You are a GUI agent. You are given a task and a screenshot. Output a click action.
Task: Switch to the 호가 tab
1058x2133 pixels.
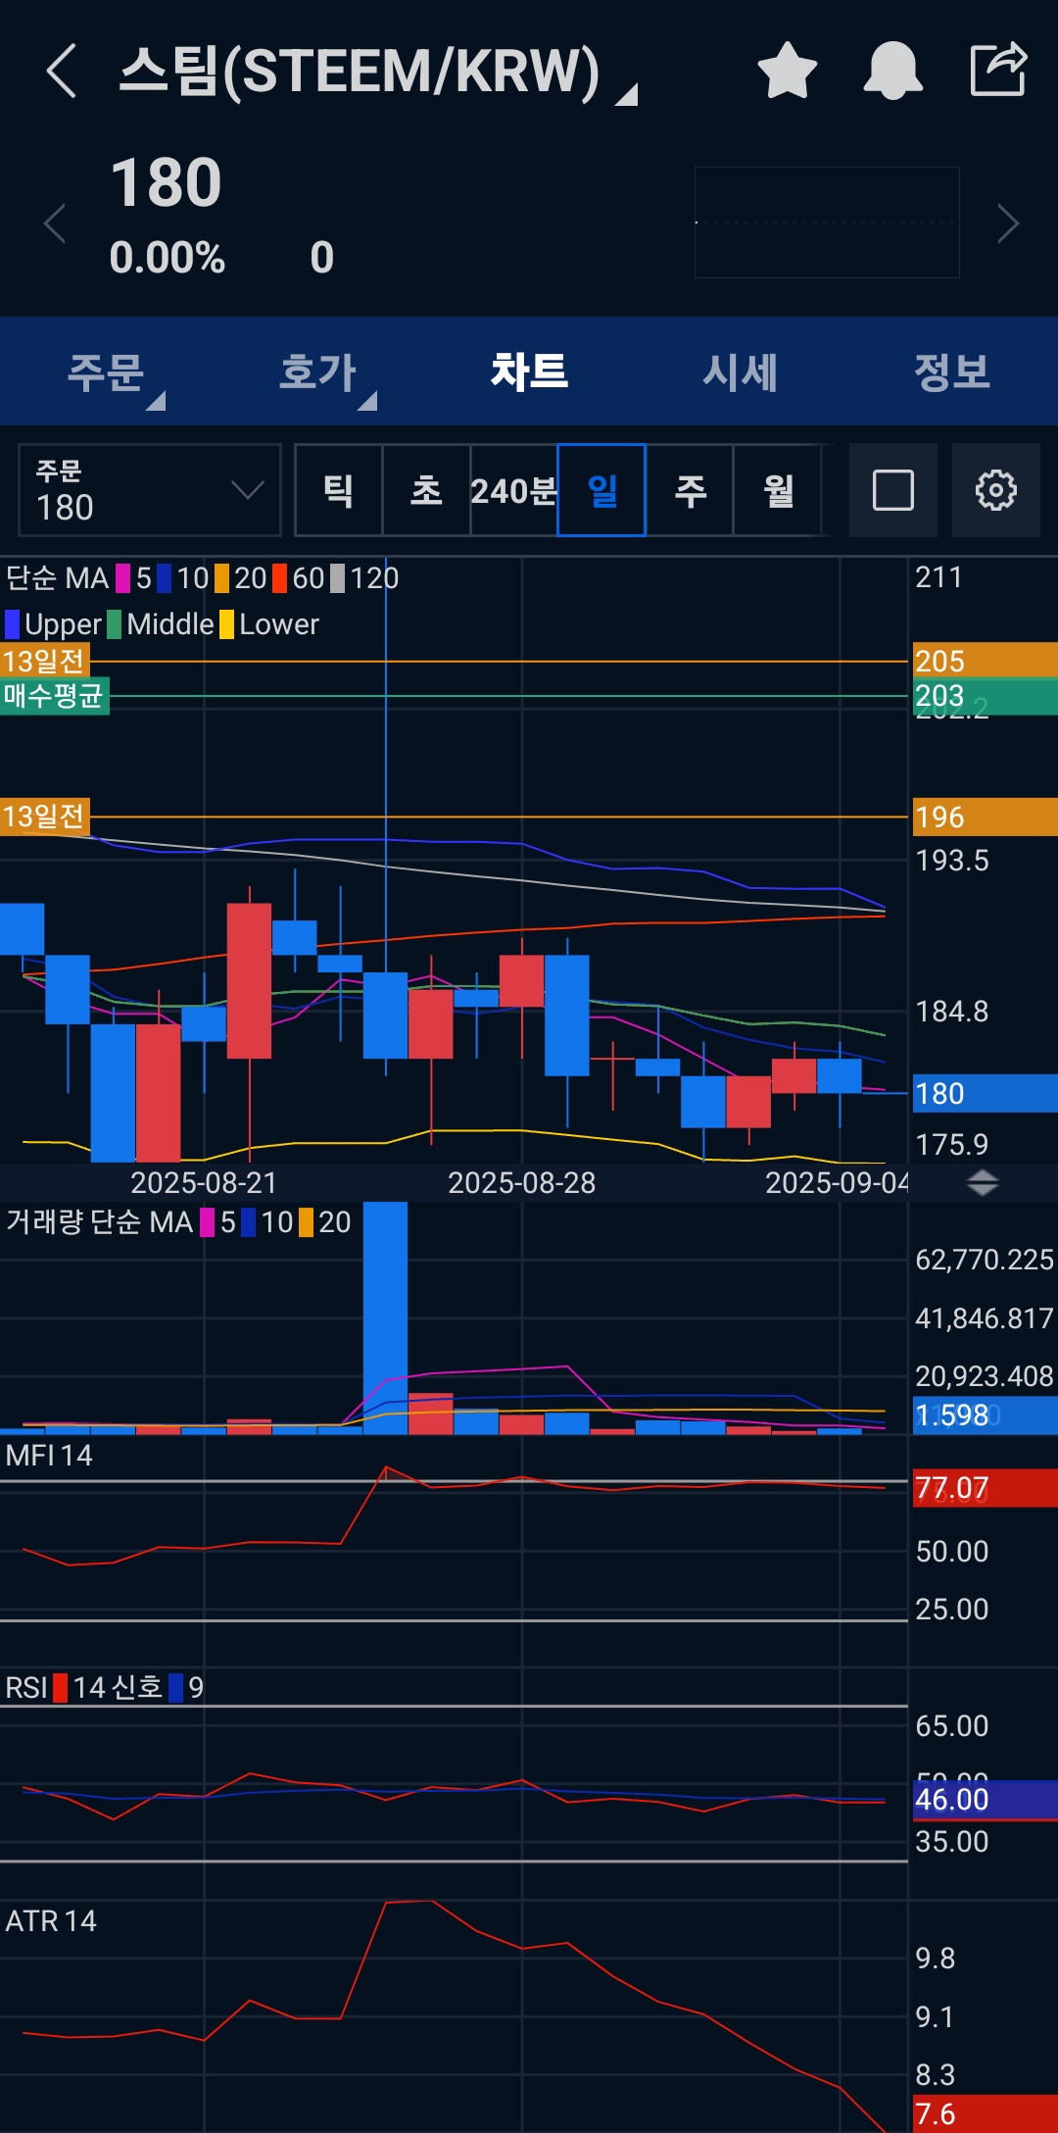pos(317,372)
